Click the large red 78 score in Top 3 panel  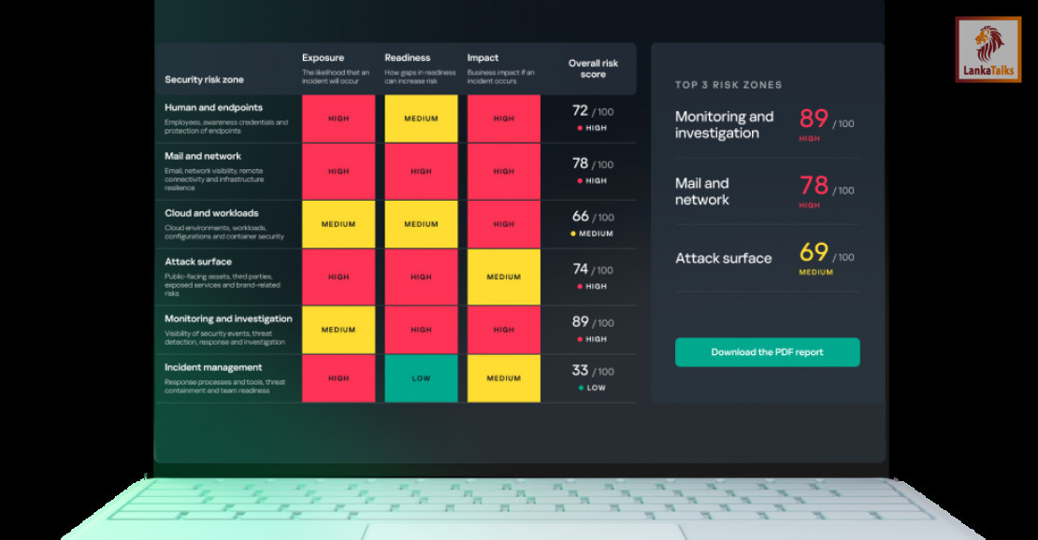tap(814, 185)
